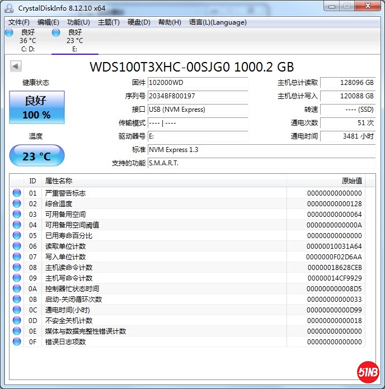Click the 转速 field showing ---- (SSD)
This screenshot has width=385, height=389.
pyautogui.click(x=348, y=110)
